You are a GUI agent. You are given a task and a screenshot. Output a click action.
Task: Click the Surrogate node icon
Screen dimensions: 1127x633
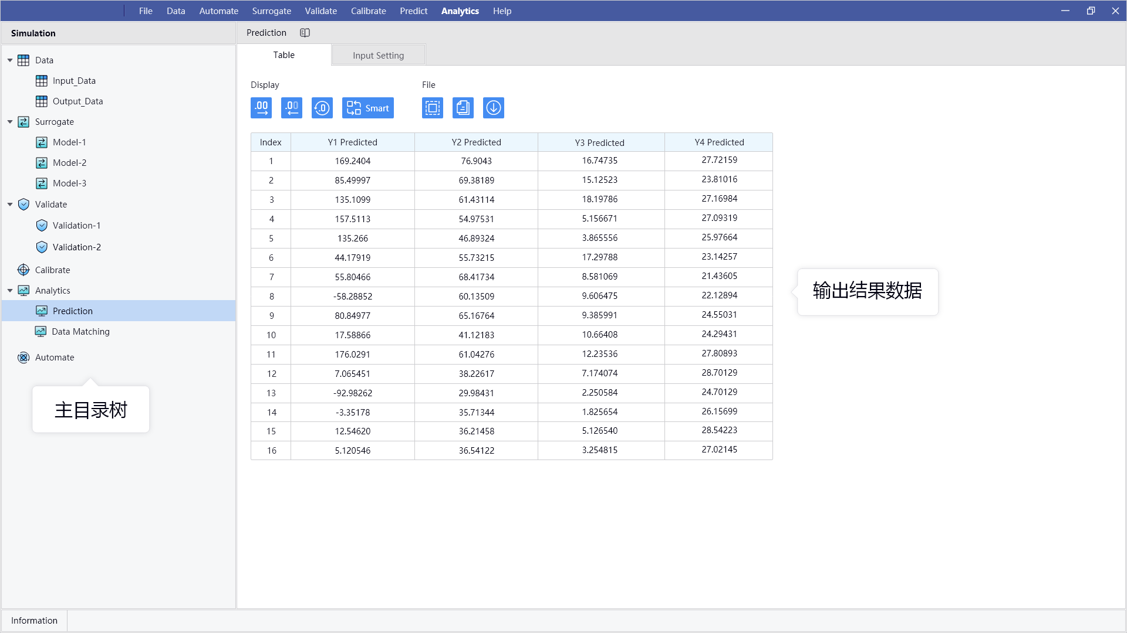pos(23,122)
